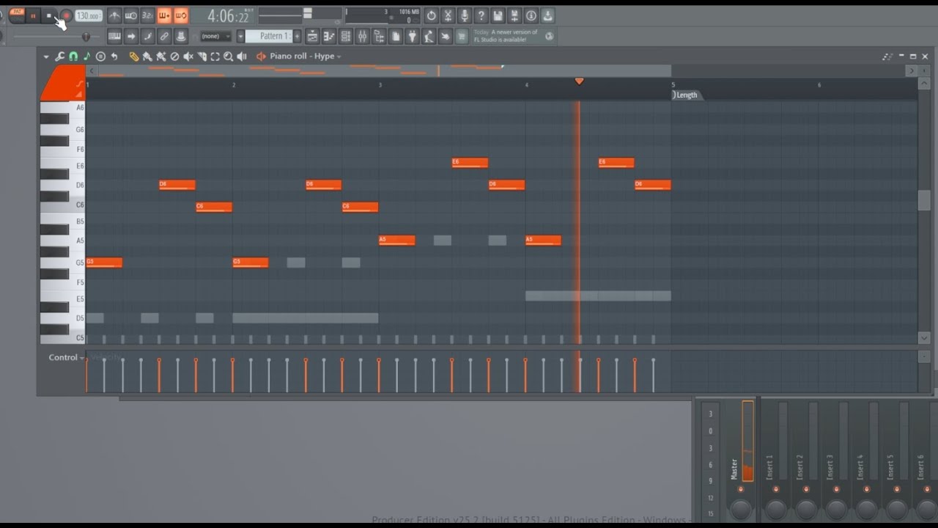The width and height of the screenshot is (938, 528).
Task: Toggle the loop recording button
Action: pos(181,15)
